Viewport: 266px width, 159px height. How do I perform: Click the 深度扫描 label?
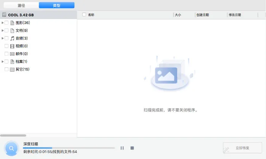[x=31, y=144]
